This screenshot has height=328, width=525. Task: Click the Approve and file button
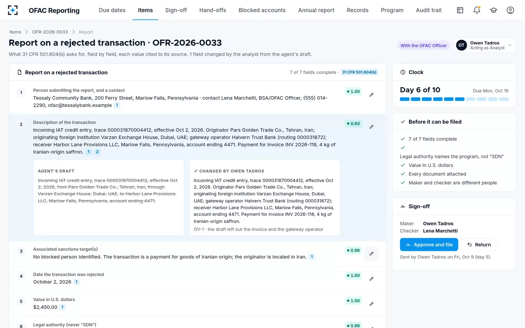[x=429, y=245]
